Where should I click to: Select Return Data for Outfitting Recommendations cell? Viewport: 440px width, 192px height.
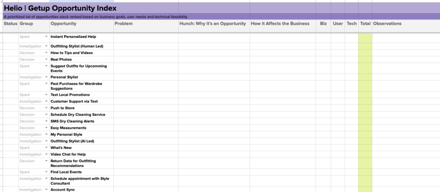[81, 163]
